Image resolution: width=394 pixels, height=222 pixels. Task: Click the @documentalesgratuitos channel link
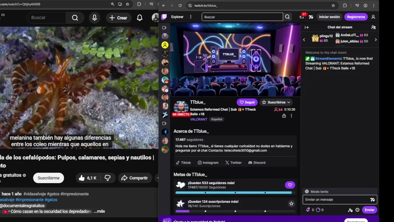pyautogui.click(x=22, y=206)
